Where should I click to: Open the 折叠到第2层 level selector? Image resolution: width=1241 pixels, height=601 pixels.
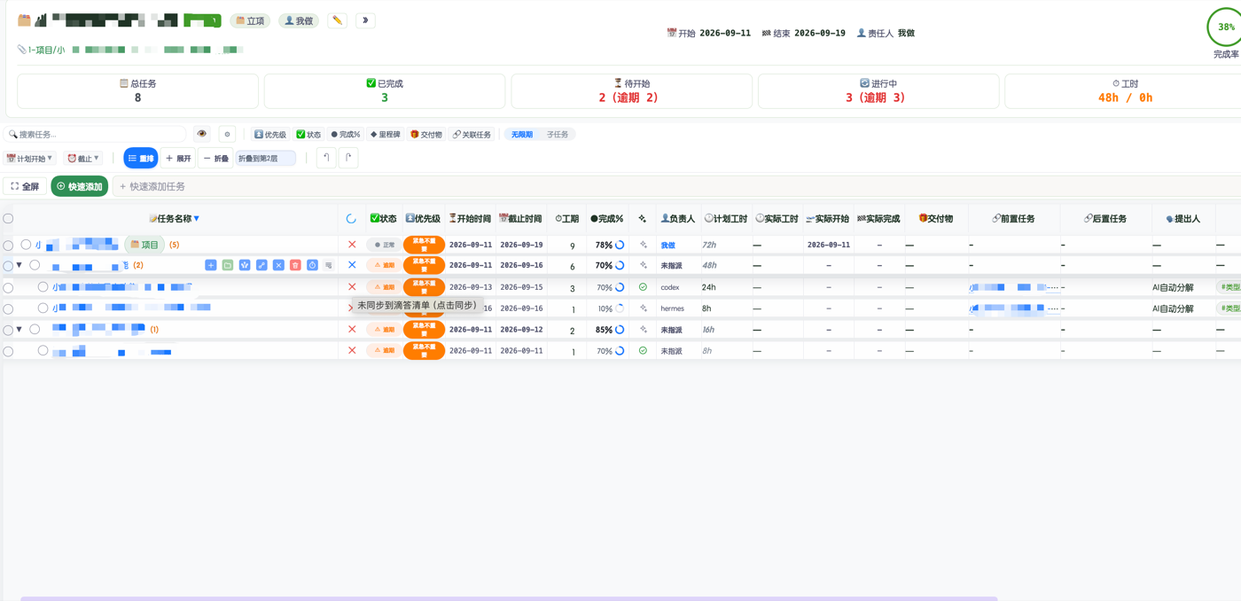point(266,159)
